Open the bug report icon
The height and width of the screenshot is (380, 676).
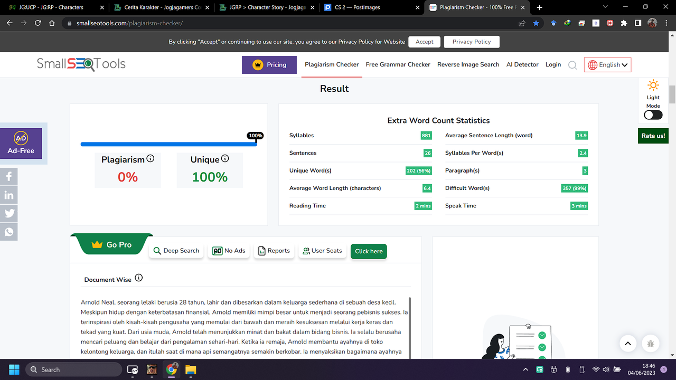[651, 343]
